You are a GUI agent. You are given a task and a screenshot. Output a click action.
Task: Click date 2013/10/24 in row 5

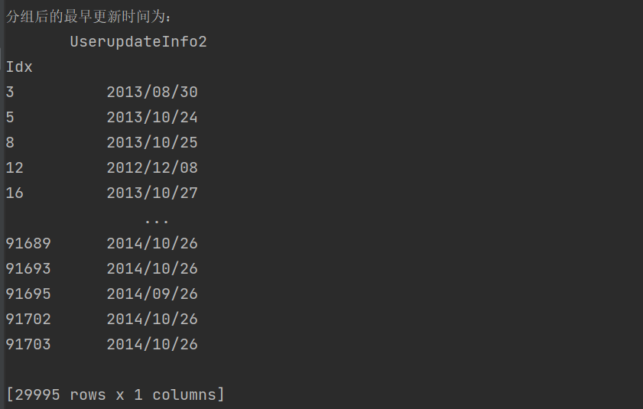(x=152, y=117)
